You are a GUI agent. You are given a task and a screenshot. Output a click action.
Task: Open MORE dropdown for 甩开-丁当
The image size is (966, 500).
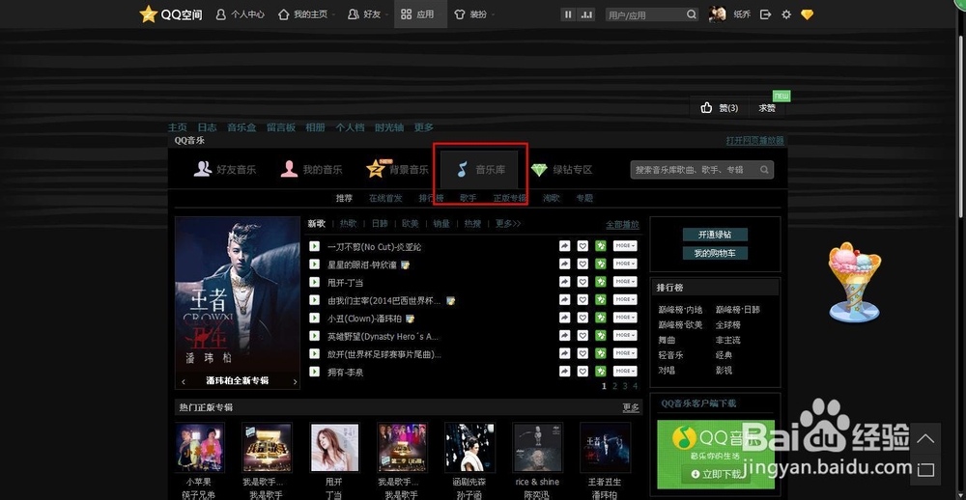pyautogui.click(x=625, y=282)
